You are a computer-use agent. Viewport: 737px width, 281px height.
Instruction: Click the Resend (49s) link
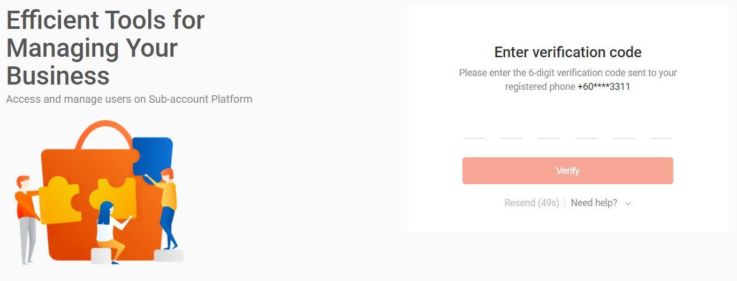tap(531, 203)
